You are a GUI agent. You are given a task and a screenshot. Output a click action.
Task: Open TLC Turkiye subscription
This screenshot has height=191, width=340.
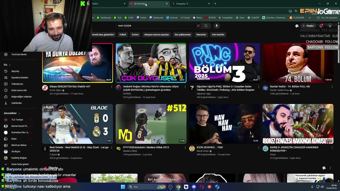coord(17,120)
